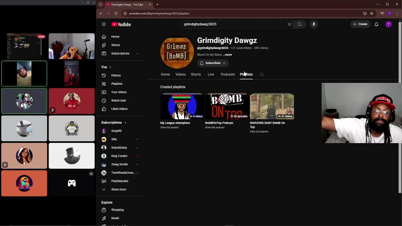
Task: Expand channel description with more
Action: [227, 55]
